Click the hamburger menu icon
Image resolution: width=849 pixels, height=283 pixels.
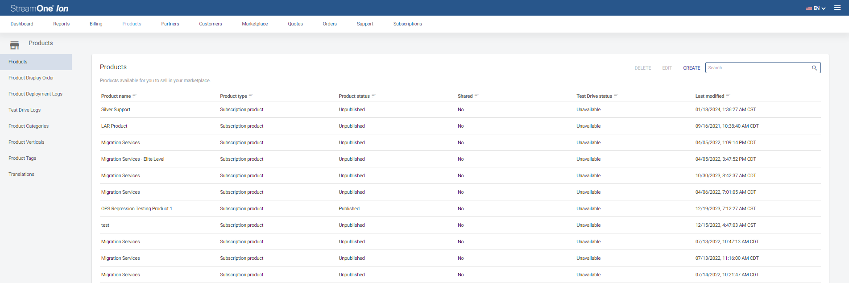coord(837,8)
